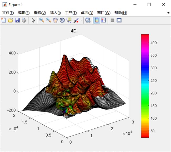The image size is (171, 152).
Task: Click the Link Plot icon
Action: tap(88, 20)
